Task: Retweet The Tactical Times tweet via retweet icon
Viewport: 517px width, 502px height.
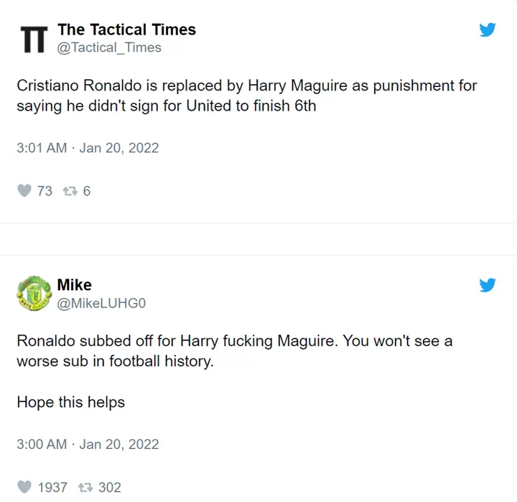Action: (x=70, y=191)
